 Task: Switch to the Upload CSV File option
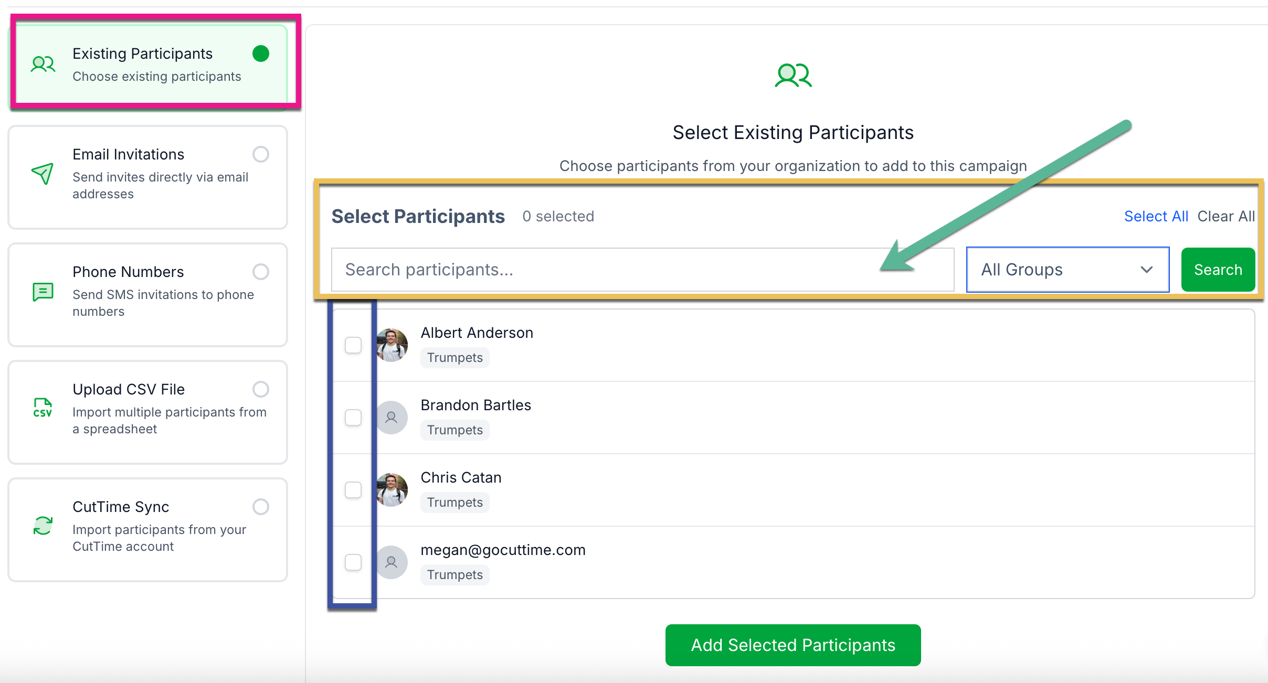pyautogui.click(x=261, y=389)
